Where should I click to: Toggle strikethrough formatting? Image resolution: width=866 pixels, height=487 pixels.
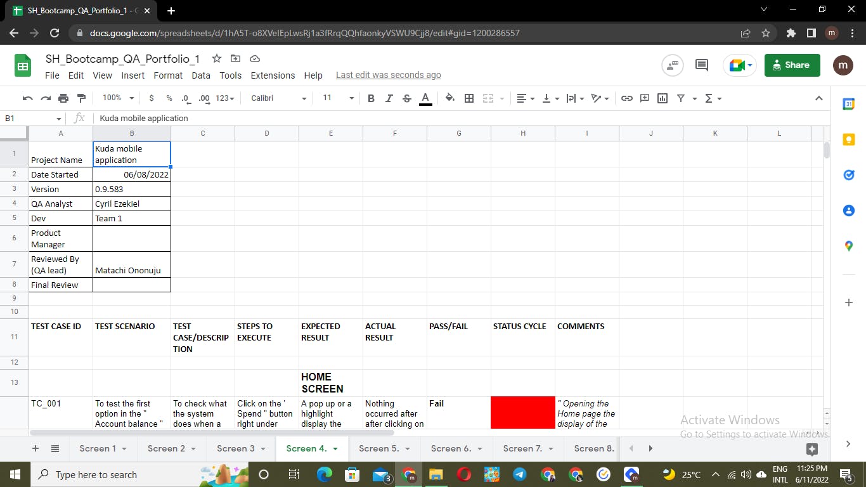(x=407, y=98)
